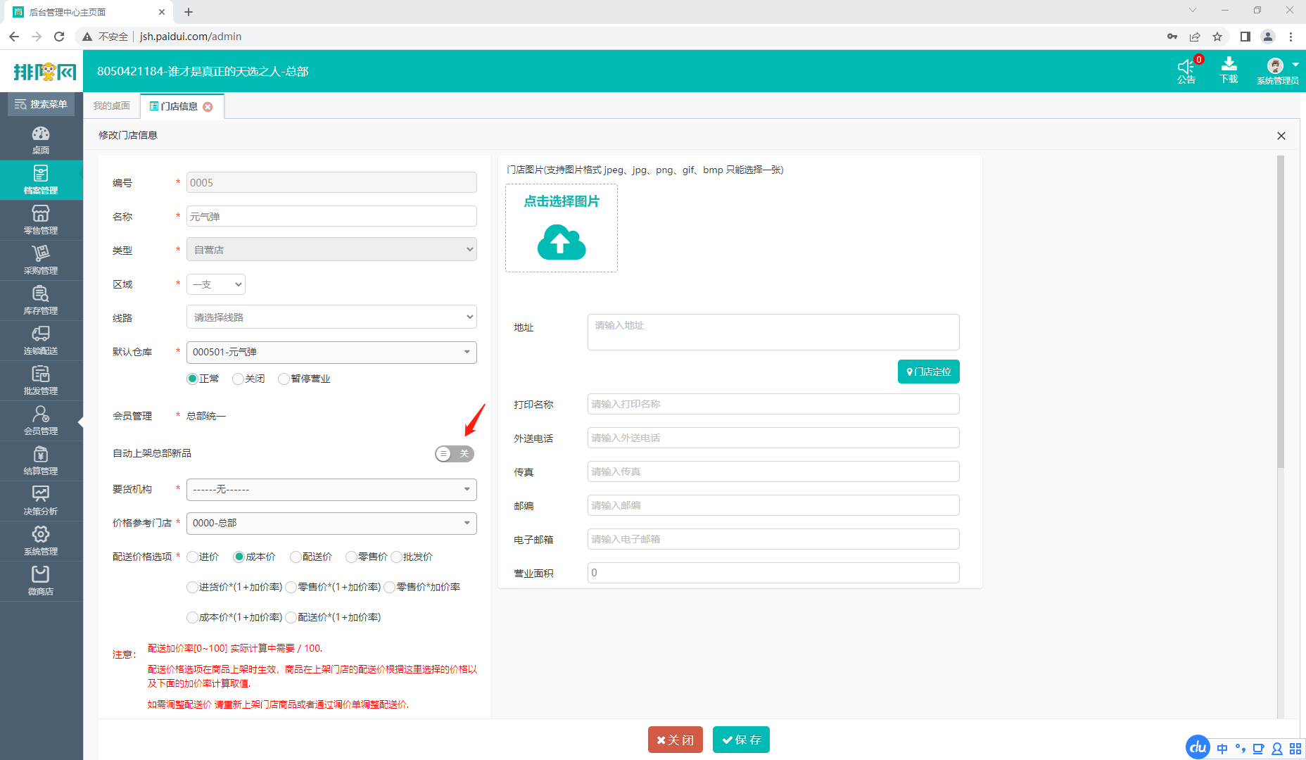The height and width of the screenshot is (760, 1306).
Task: Toggle 自动上架总部新品 switch
Action: (455, 454)
